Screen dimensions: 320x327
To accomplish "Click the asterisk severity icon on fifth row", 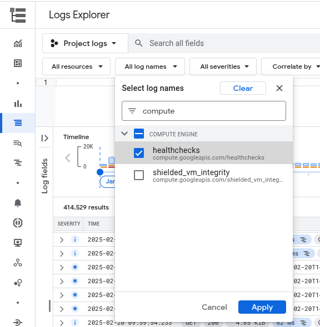I will (75, 295).
